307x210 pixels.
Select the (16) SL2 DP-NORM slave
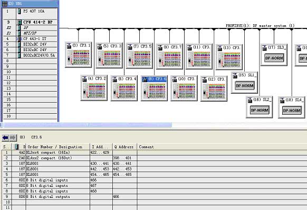(259, 107)
